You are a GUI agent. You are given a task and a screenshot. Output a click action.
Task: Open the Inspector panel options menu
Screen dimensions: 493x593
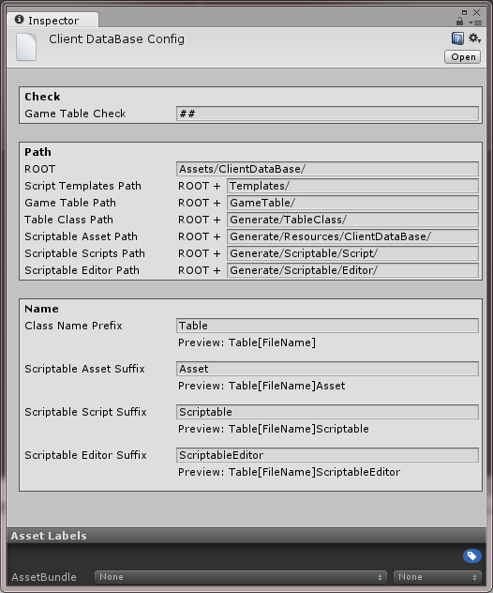tap(475, 23)
